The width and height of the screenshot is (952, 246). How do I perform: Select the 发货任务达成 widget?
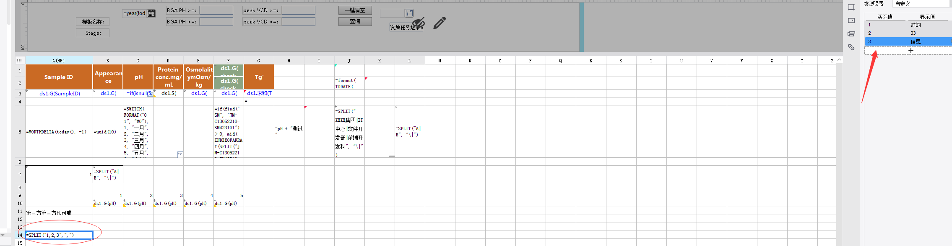(406, 27)
